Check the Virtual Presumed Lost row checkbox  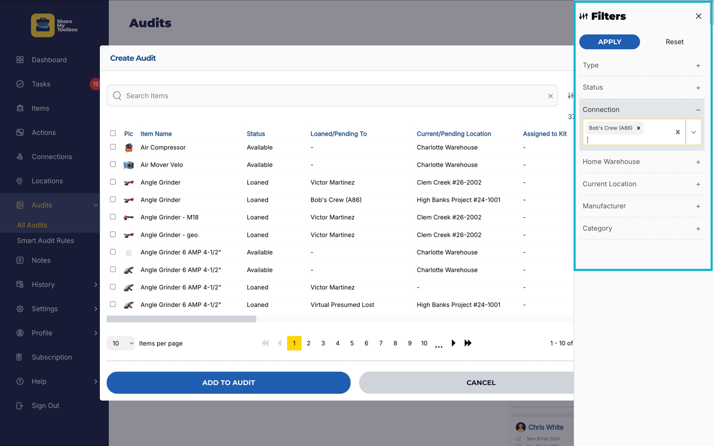[113, 304]
